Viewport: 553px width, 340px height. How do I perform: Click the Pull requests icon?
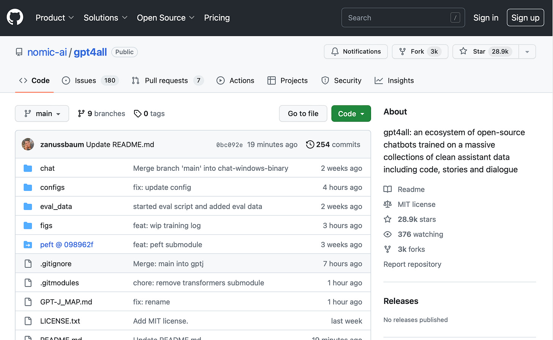[136, 81]
